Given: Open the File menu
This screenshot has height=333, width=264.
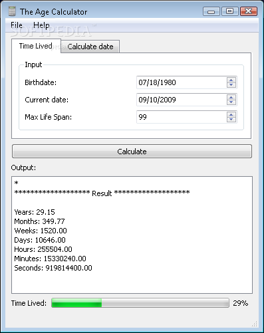Looking at the screenshot, I should point(17,25).
